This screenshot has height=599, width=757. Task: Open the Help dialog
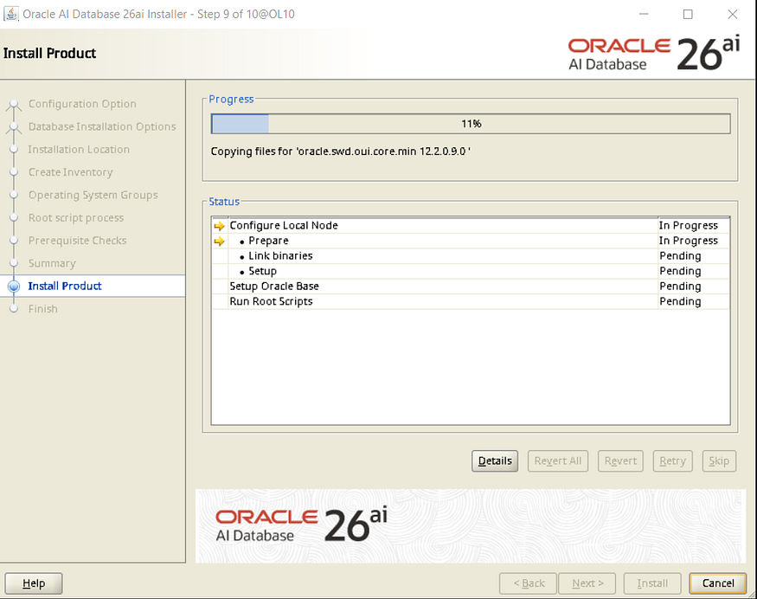(34, 583)
